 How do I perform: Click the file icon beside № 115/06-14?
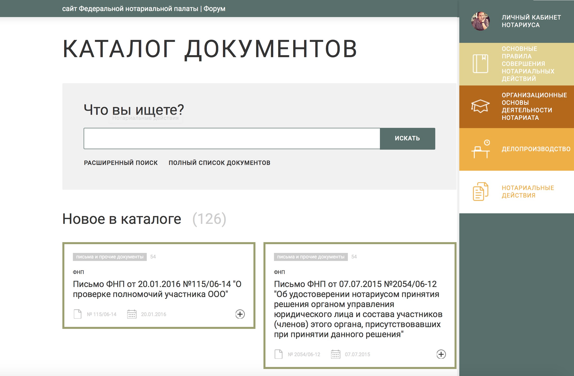point(78,314)
